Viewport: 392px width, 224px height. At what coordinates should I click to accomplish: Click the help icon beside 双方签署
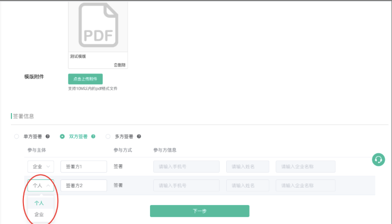[94, 136]
